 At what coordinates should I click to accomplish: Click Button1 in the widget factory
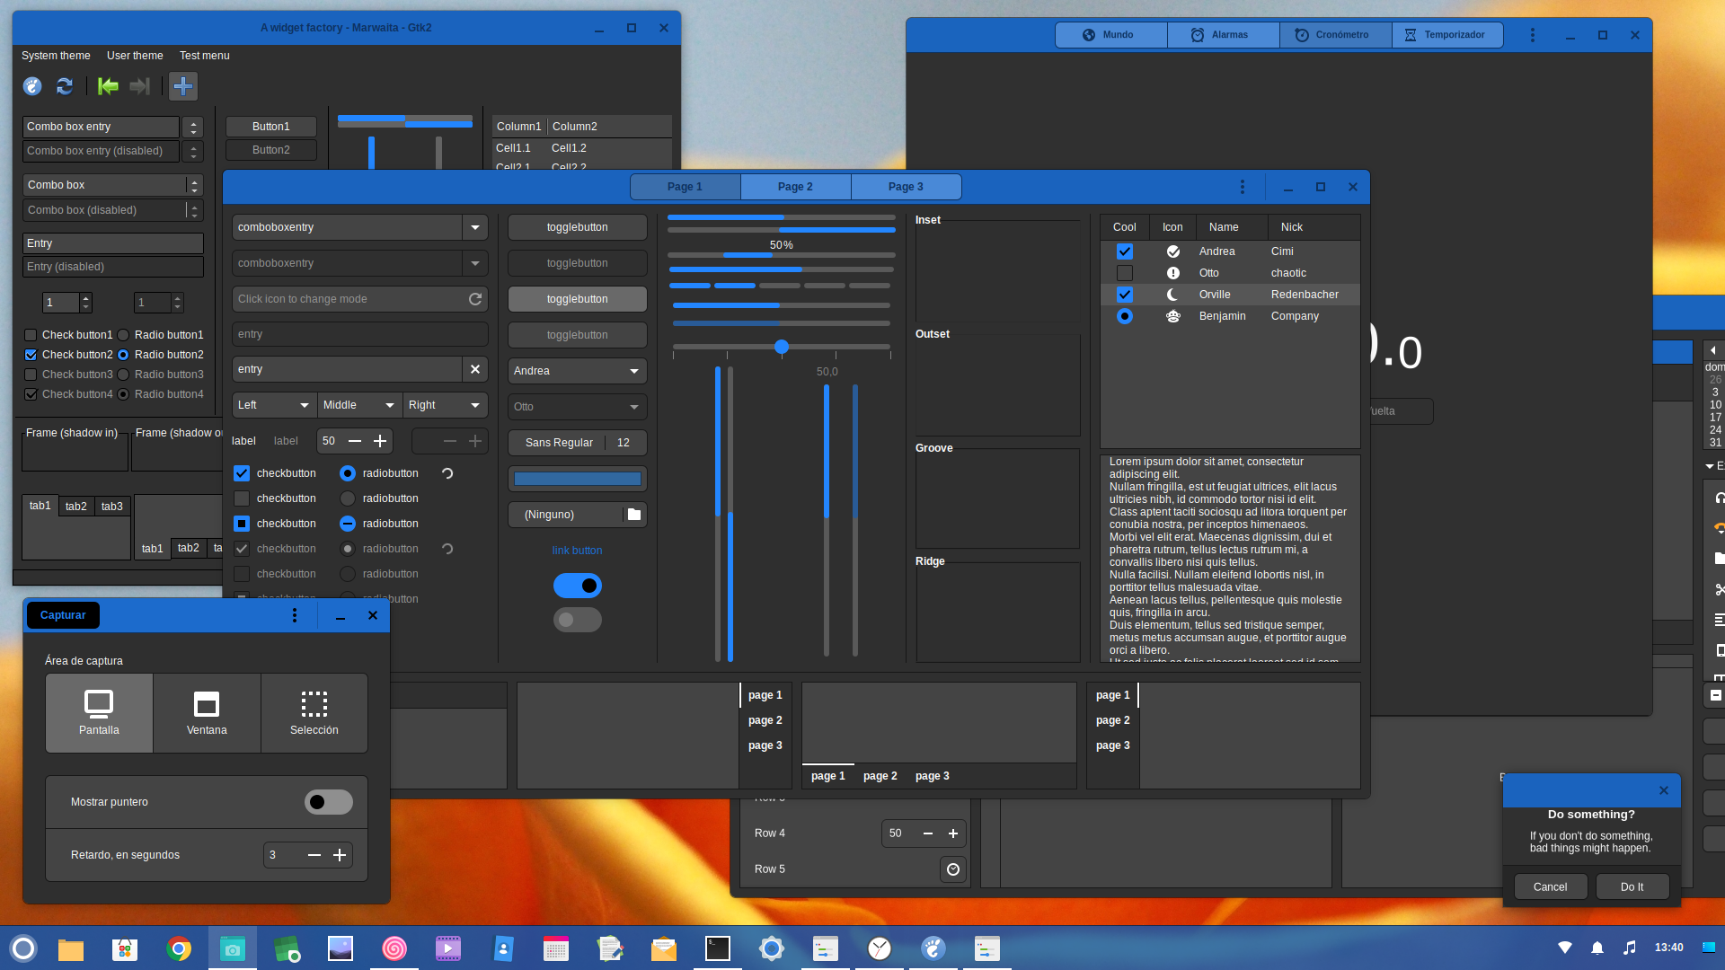tap(270, 126)
